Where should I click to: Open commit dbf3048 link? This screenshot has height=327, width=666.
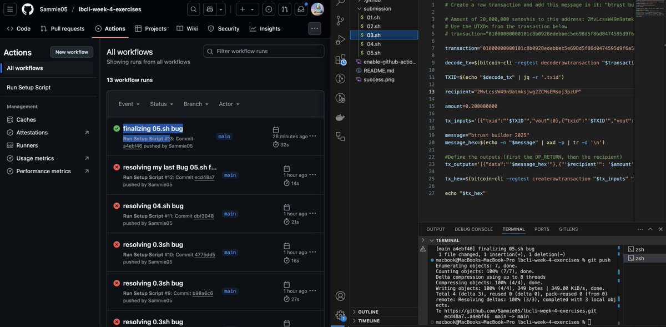(x=204, y=216)
